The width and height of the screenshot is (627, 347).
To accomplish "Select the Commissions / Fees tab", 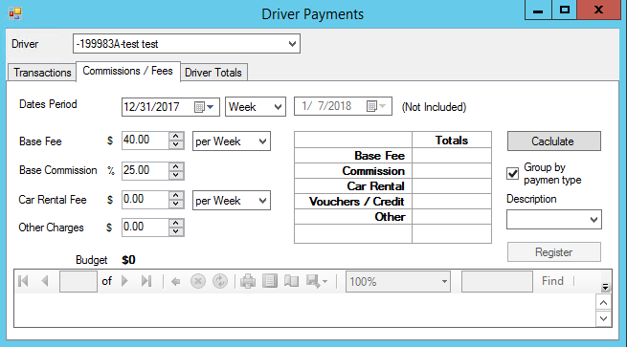I will [128, 71].
